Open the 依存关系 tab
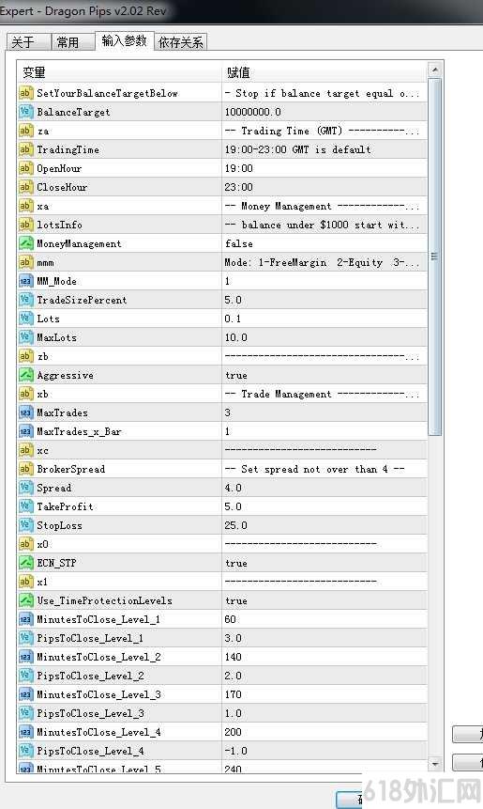This screenshot has width=483, height=809. (x=181, y=41)
